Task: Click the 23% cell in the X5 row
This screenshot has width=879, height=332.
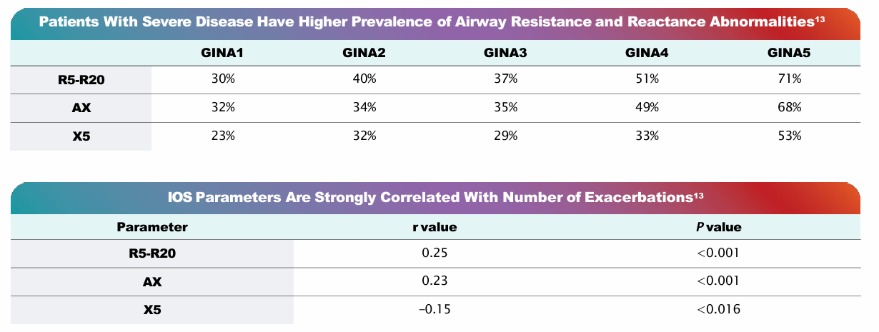Action: tap(223, 136)
